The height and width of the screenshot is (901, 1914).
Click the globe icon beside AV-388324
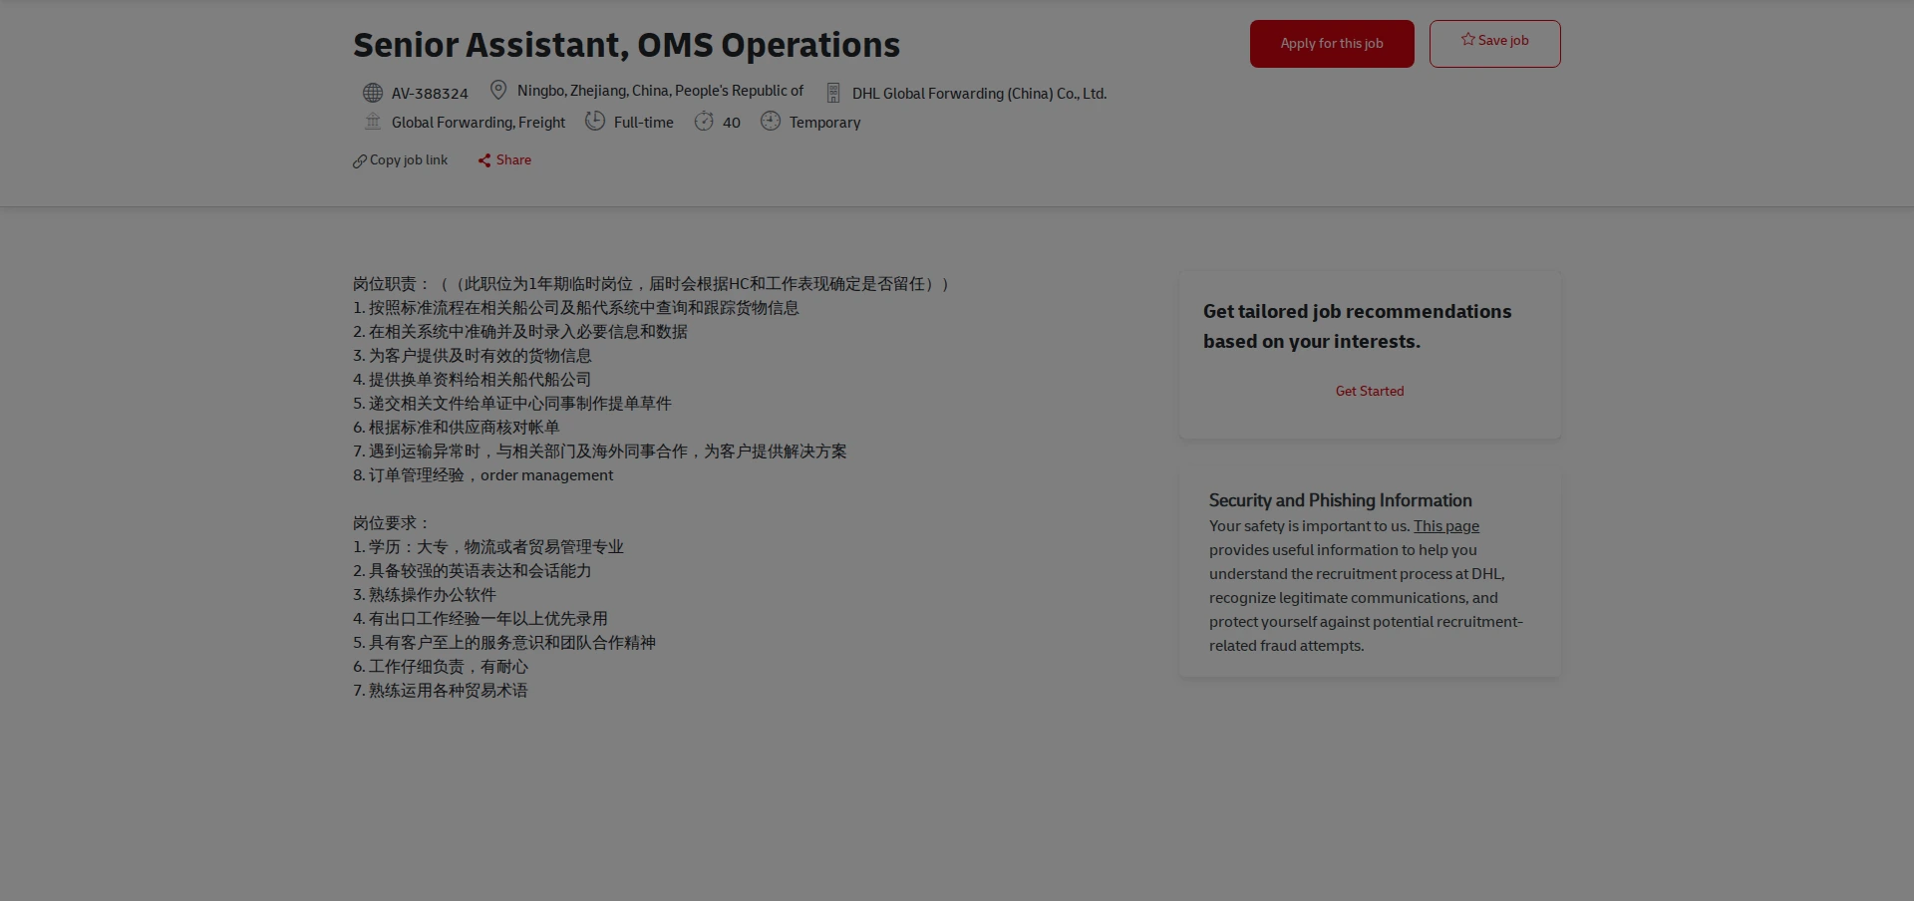click(x=373, y=93)
